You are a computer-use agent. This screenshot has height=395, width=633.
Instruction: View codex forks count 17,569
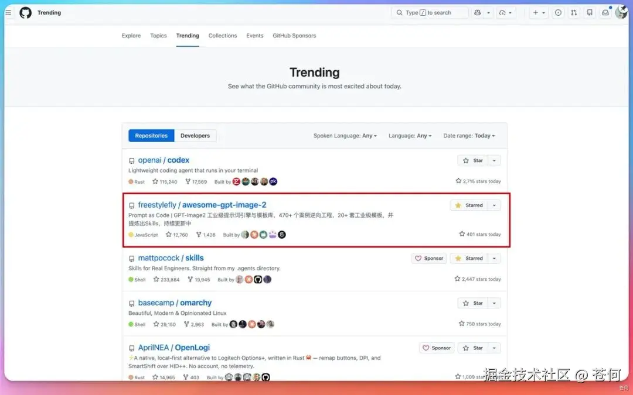pos(196,182)
